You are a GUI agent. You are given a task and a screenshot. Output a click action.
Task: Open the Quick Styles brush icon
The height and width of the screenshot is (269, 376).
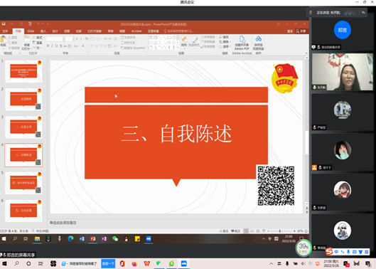[194, 39]
